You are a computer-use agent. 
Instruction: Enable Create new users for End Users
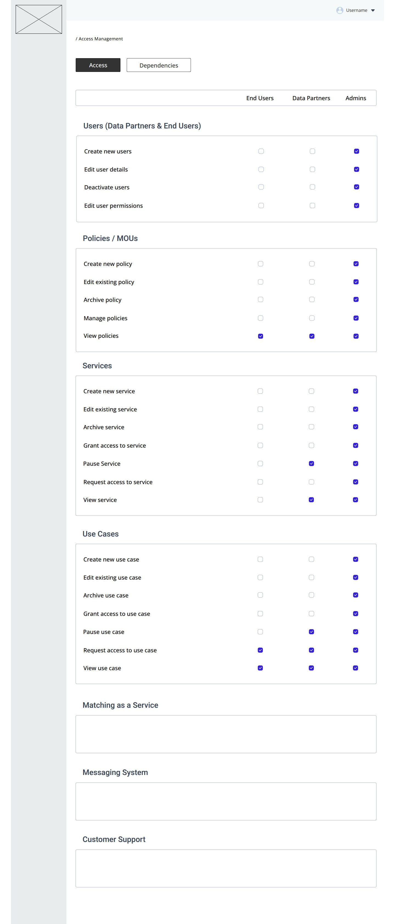tap(261, 151)
